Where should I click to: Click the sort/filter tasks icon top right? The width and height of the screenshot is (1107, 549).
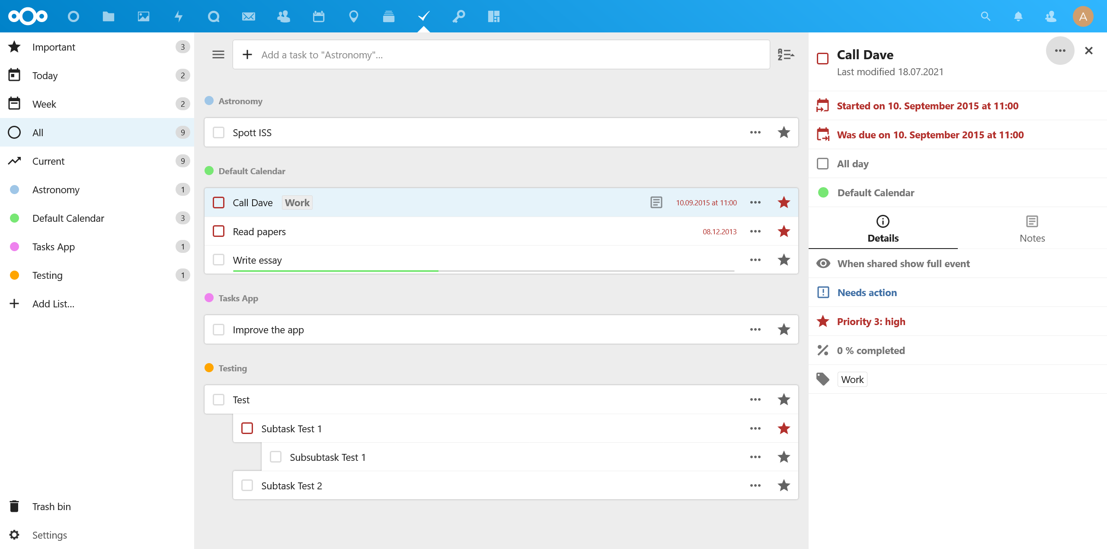point(785,54)
